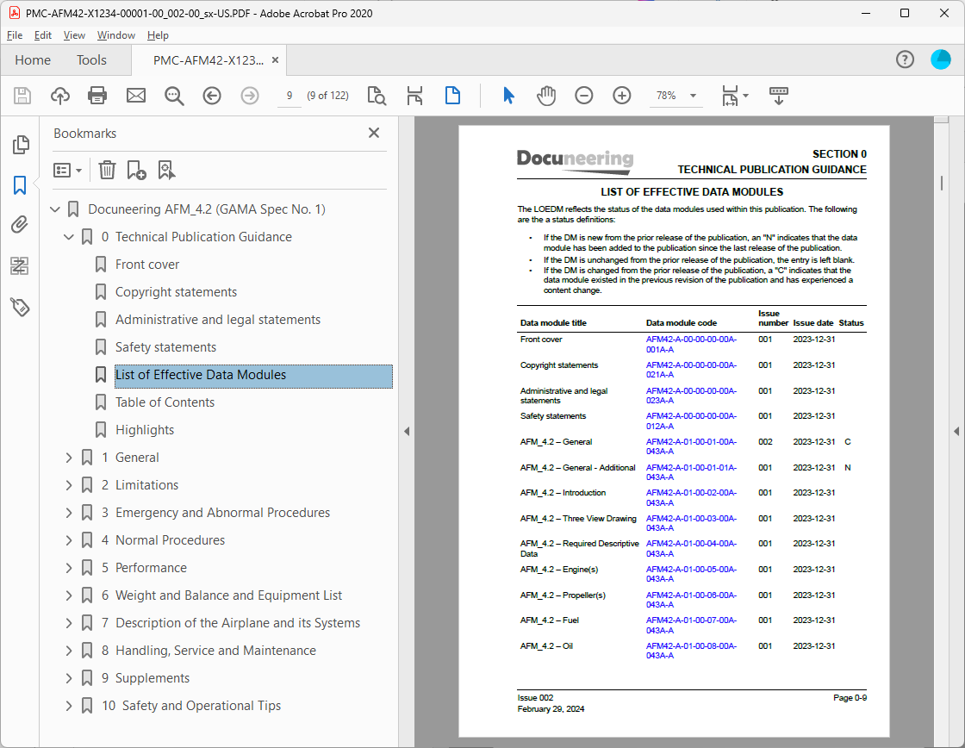Select the Table of Contents bookmark
This screenshot has width=965, height=748.
(165, 402)
